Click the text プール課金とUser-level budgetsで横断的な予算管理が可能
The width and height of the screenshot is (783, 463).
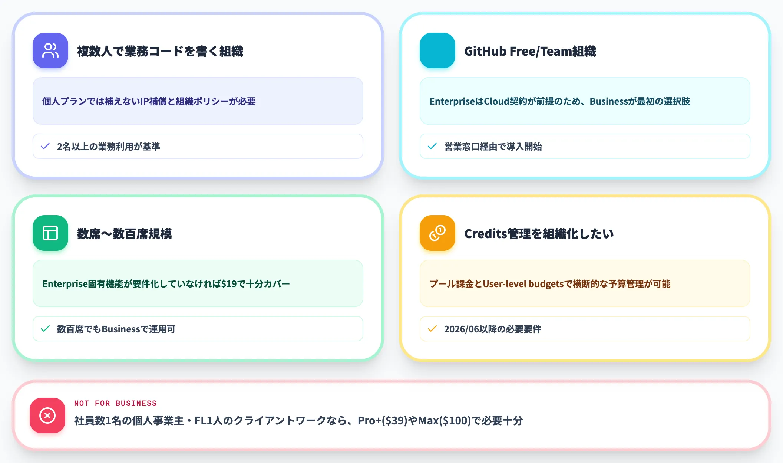coord(550,284)
